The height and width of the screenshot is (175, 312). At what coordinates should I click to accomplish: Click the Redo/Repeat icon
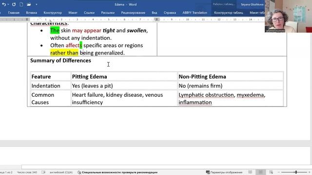(14, 4)
